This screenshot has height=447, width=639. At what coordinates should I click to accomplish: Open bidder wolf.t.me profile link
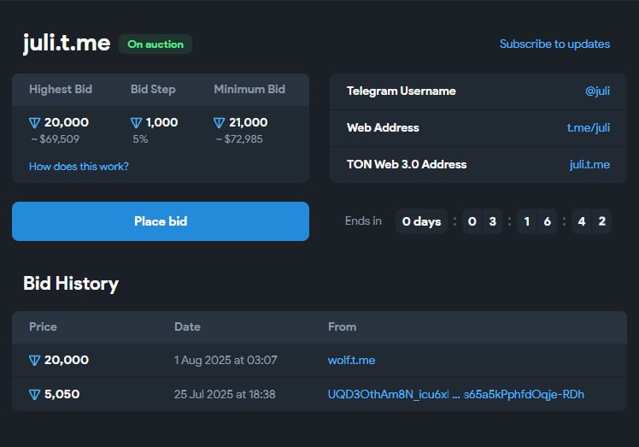click(x=352, y=360)
